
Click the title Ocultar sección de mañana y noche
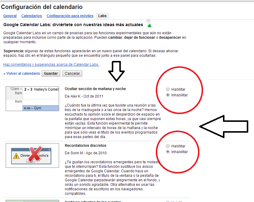click(x=95, y=89)
